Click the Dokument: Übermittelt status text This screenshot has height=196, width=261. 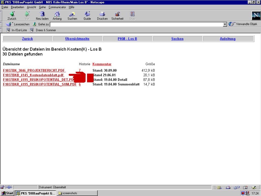53,187
